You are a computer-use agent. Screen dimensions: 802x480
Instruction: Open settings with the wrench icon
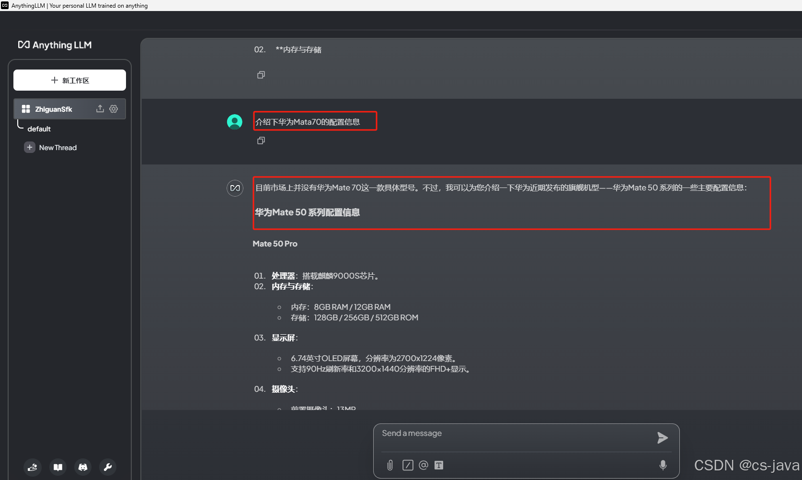point(108,467)
